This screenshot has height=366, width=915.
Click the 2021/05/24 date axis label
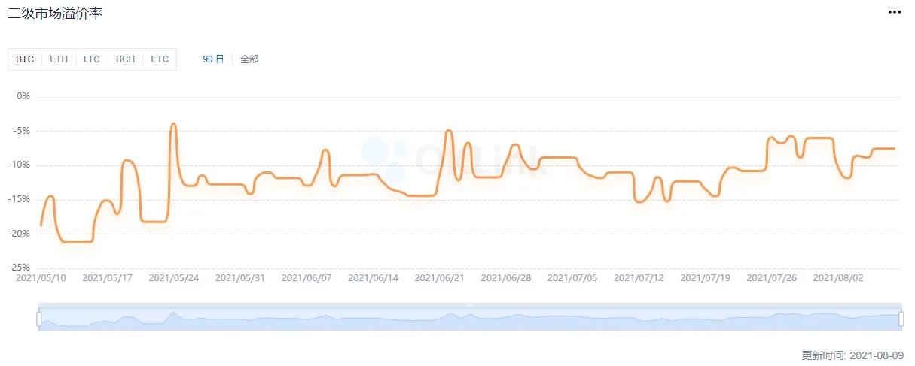point(174,277)
